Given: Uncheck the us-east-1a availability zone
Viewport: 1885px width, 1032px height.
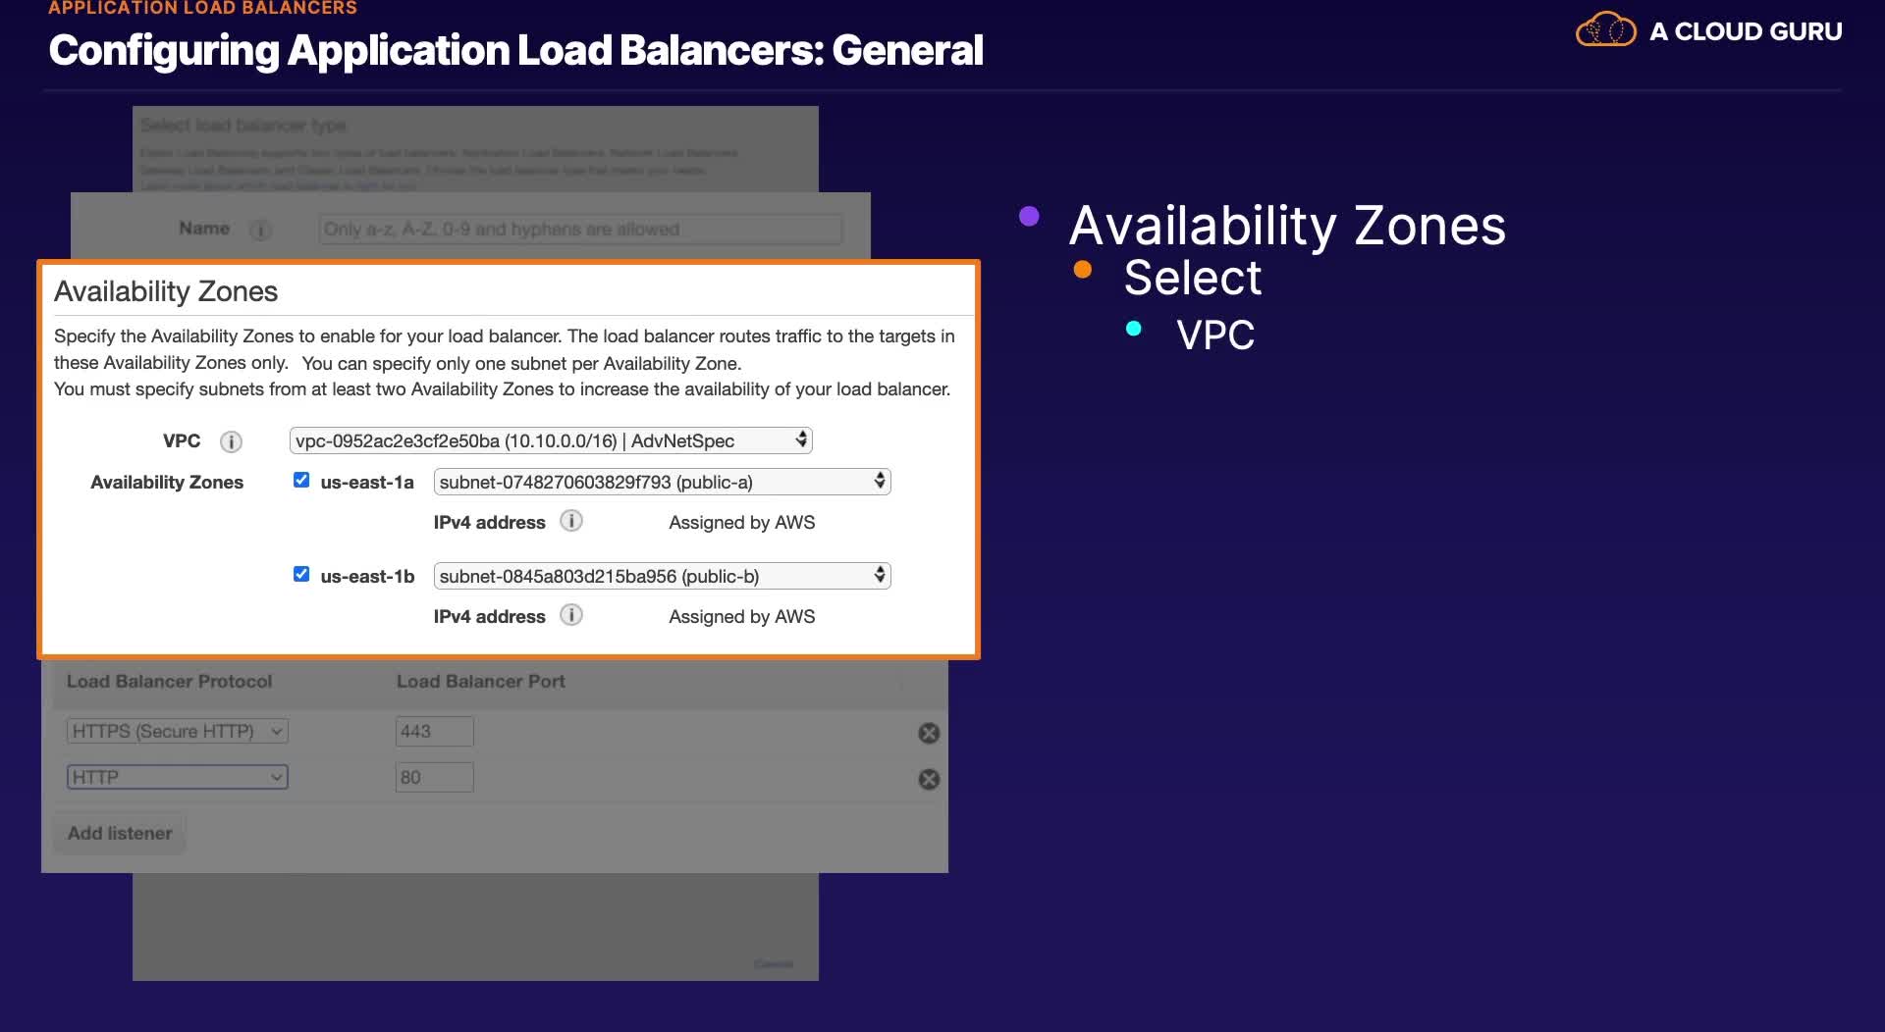Looking at the screenshot, I should (301, 480).
